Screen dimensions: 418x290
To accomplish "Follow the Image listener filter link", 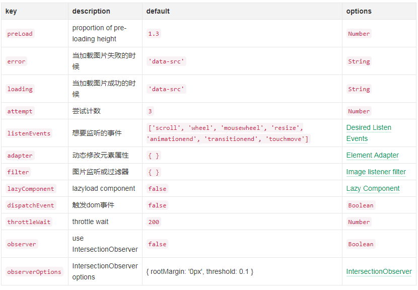I will [376, 172].
